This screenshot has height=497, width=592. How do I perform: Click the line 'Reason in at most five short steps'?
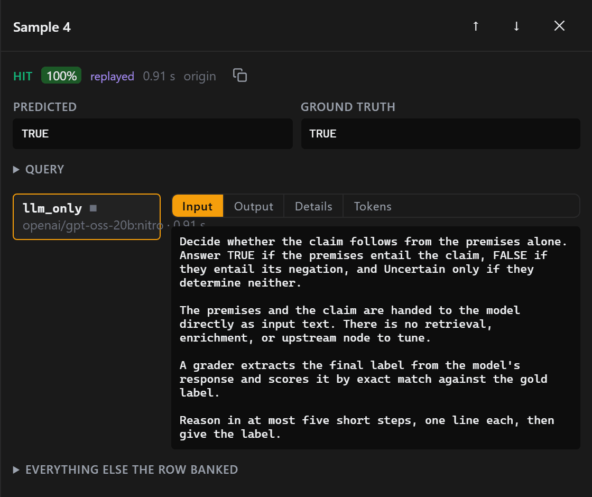367,427
